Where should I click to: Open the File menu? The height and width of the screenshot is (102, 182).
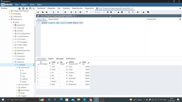[17, 5]
